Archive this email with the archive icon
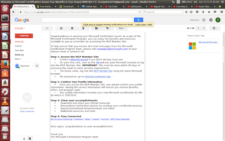 pos(61,28)
